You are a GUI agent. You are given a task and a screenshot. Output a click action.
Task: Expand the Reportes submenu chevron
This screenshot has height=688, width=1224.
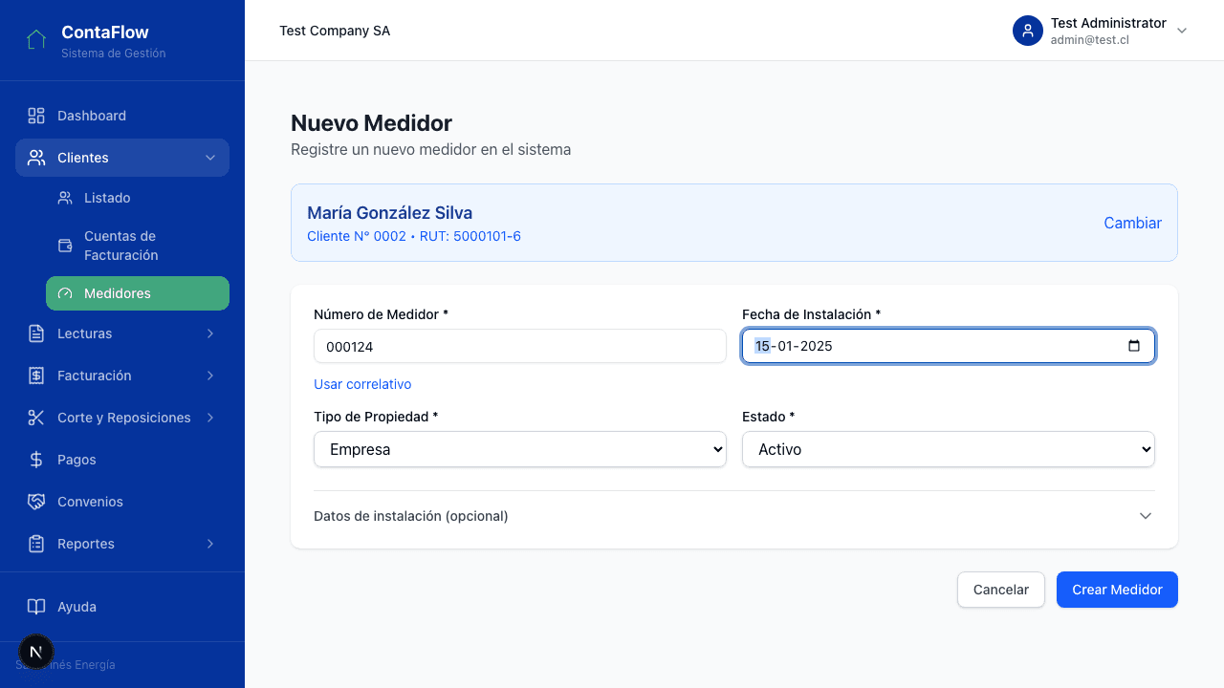(210, 544)
